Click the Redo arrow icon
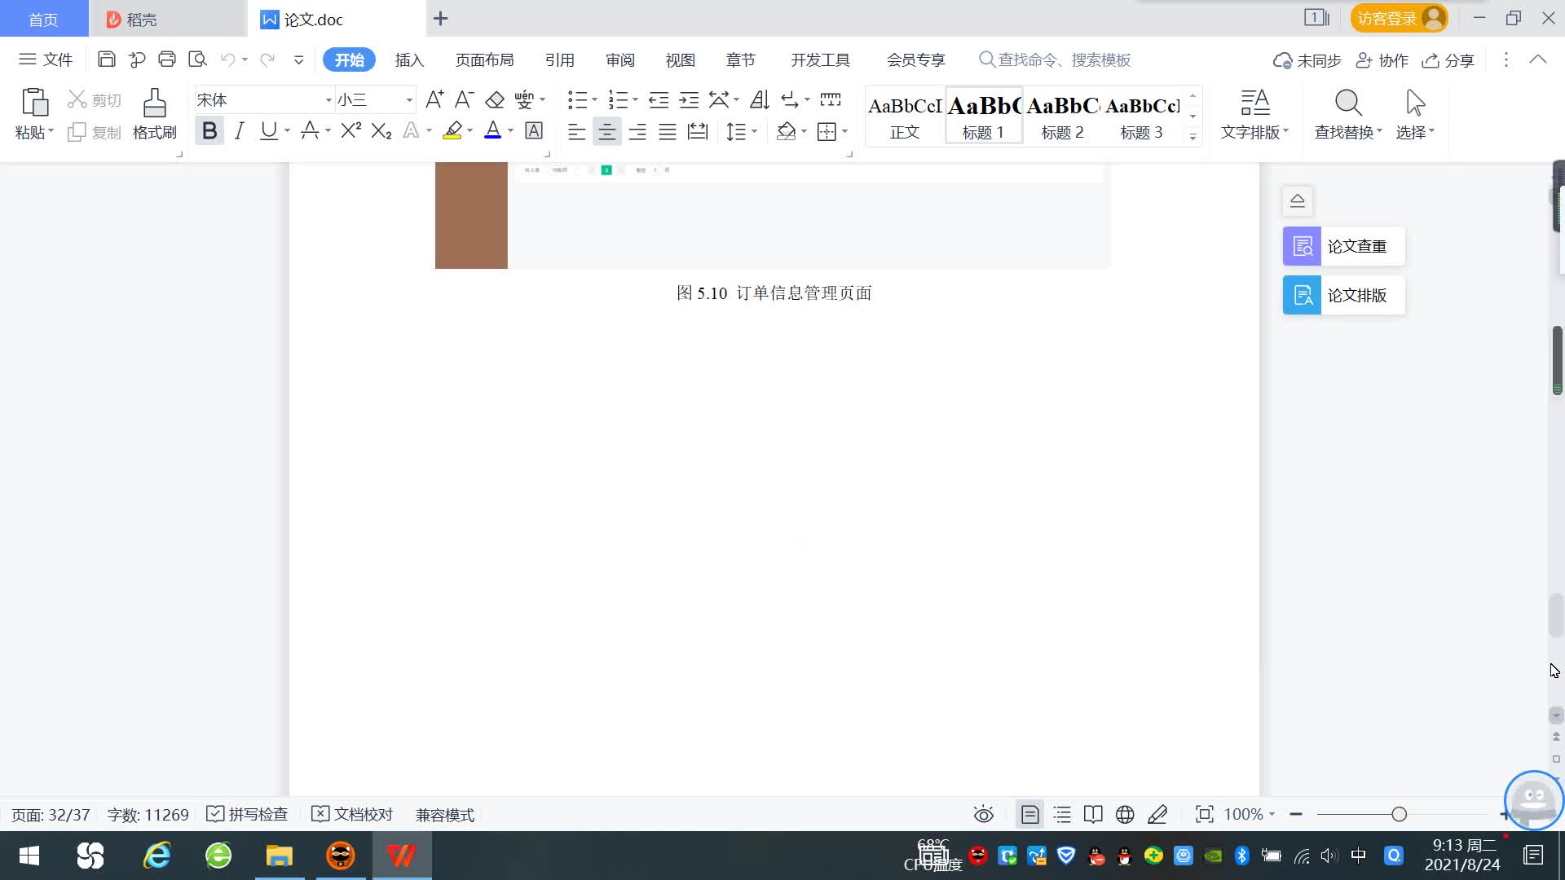1565x880 pixels. pos(267,59)
